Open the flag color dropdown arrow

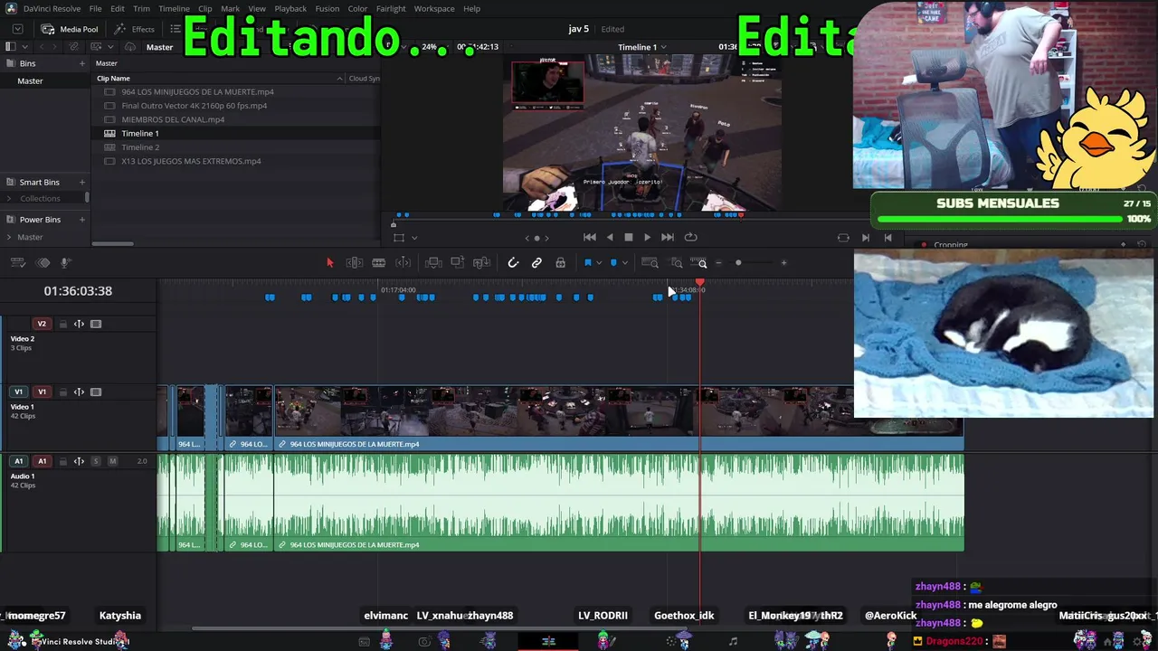pyautogui.click(x=599, y=263)
